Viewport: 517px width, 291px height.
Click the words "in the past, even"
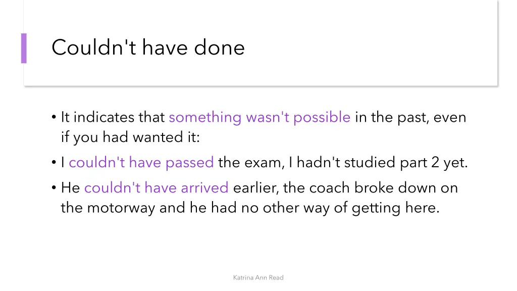click(x=410, y=117)
